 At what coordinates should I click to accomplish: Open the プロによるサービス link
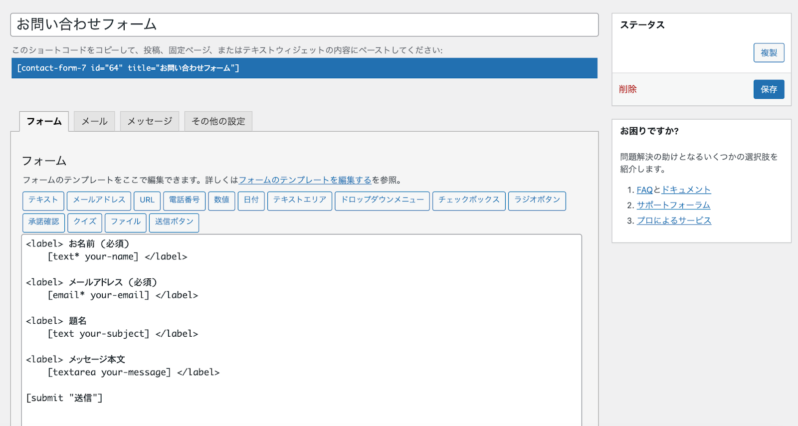point(674,220)
